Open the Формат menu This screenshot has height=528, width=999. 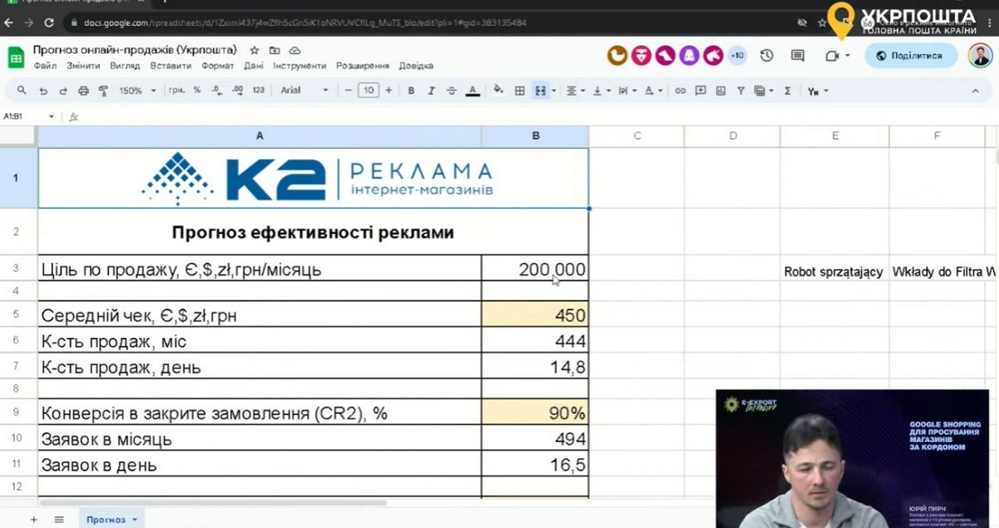coord(217,66)
